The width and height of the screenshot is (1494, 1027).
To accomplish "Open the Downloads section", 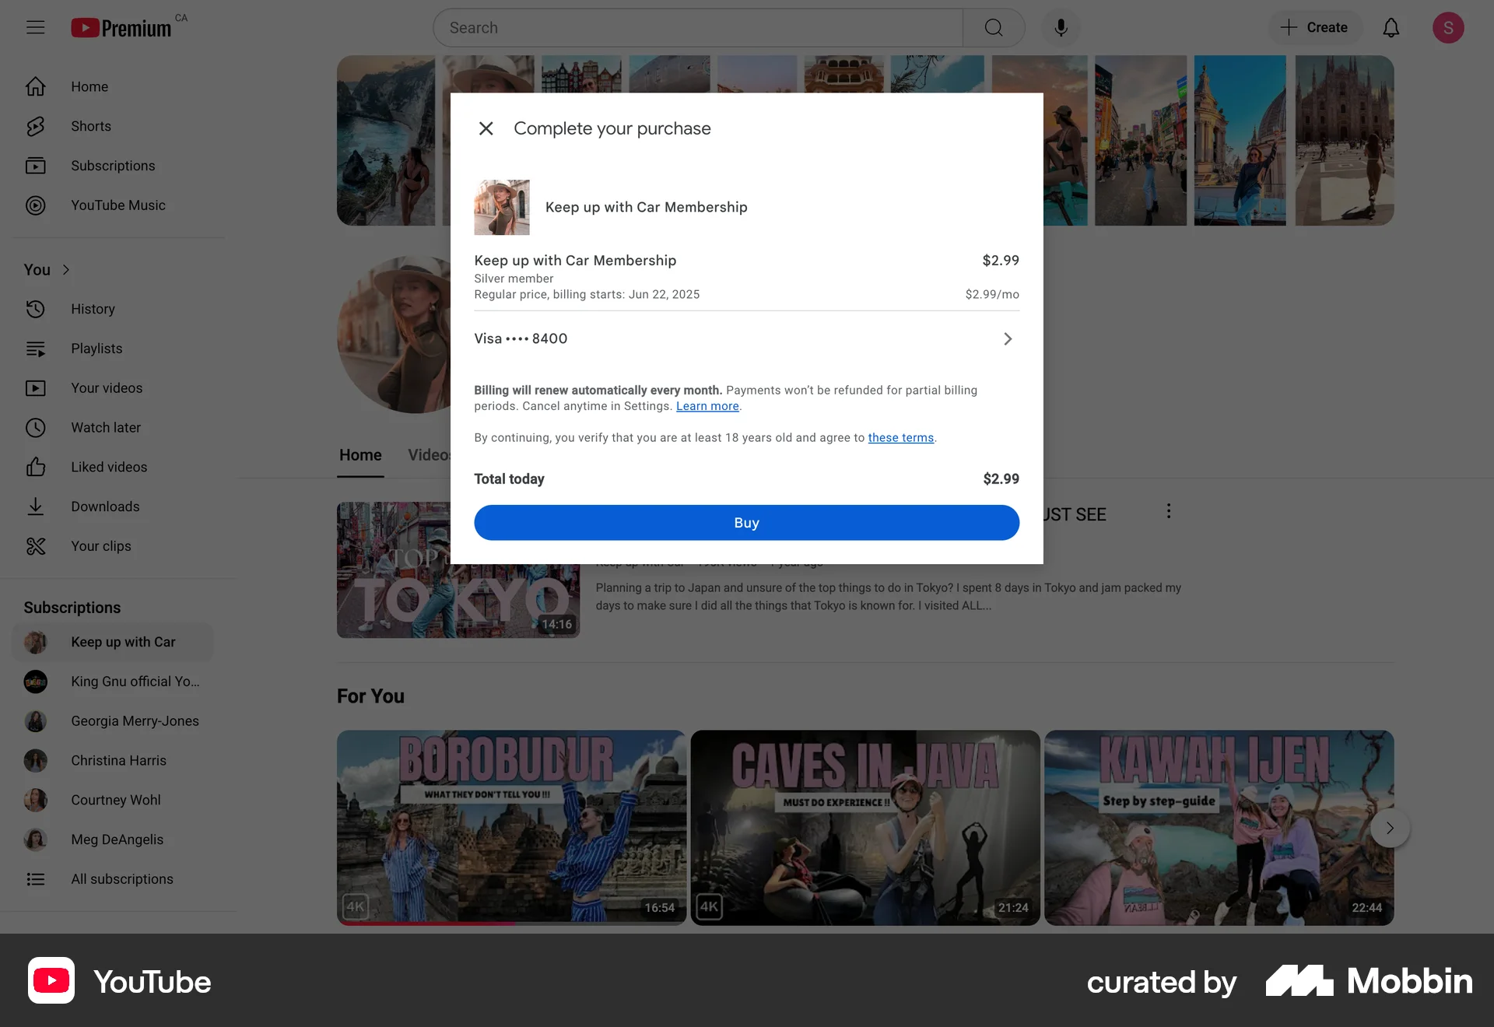I will tap(105, 506).
